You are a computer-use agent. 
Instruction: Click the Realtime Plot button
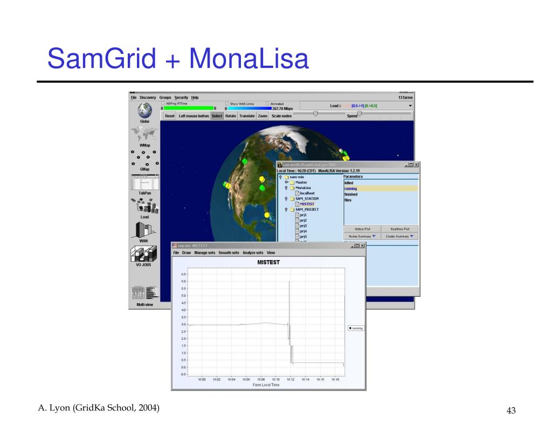coord(399,229)
